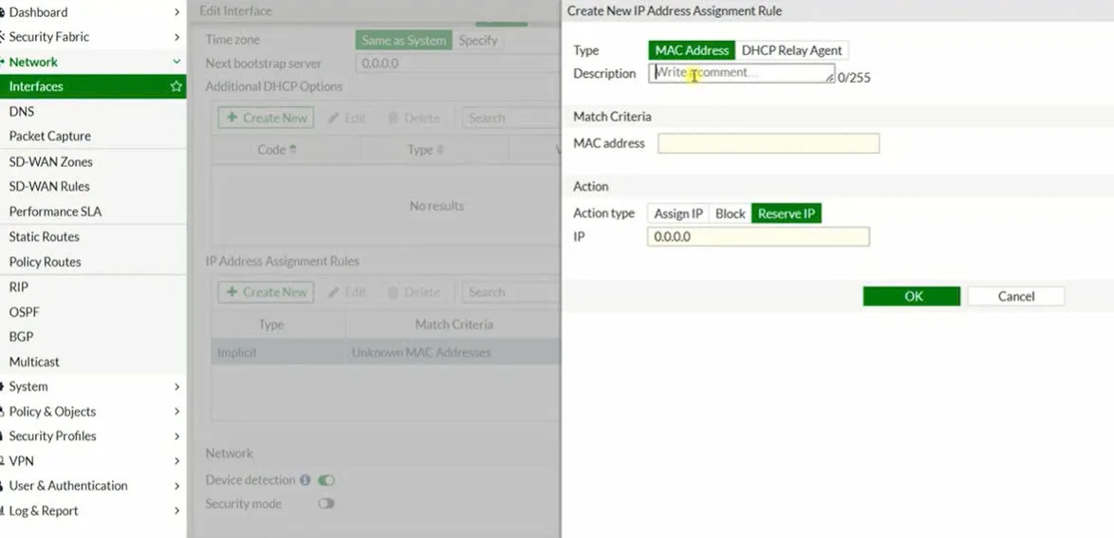This screenshot has width=1114, height=538.
Task: Click the Description resize handle corner
Action: pyautogui.click(x=830, y=78)
